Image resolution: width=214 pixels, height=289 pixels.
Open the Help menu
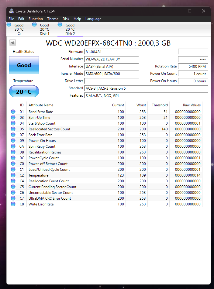(77, 19)
